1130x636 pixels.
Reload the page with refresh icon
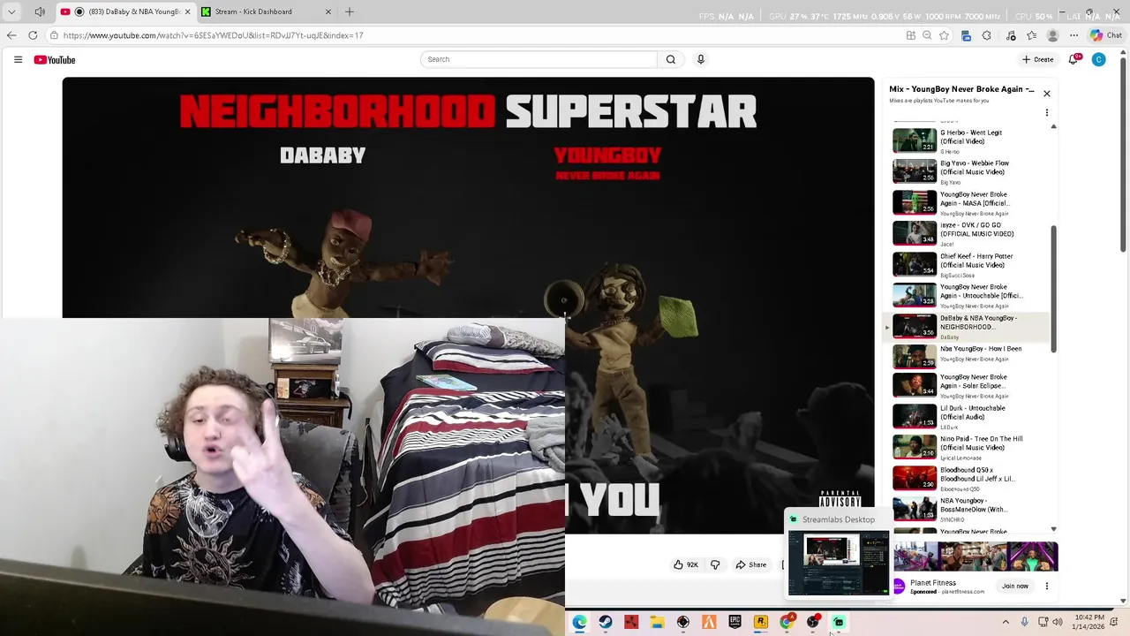pos(33,35)
